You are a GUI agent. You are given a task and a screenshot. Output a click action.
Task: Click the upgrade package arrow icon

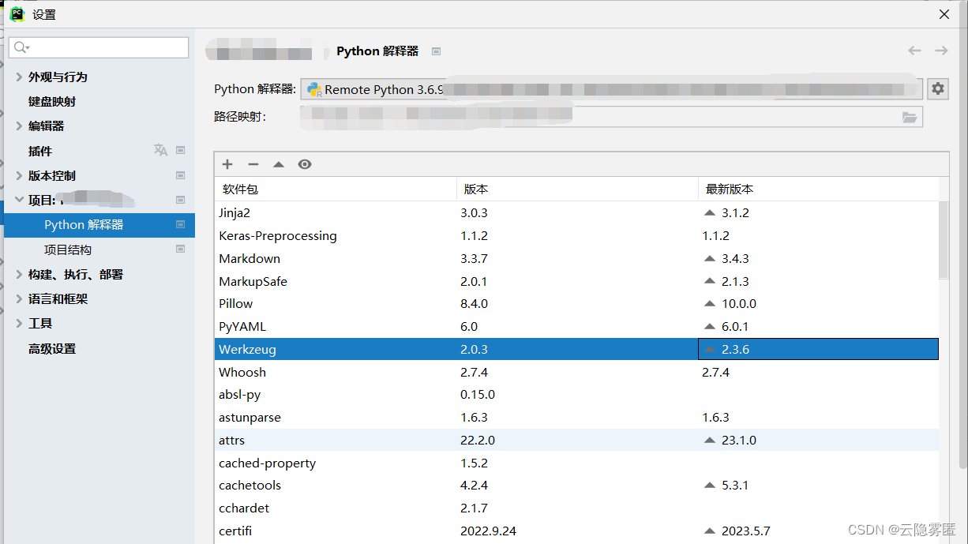(279, 164)
